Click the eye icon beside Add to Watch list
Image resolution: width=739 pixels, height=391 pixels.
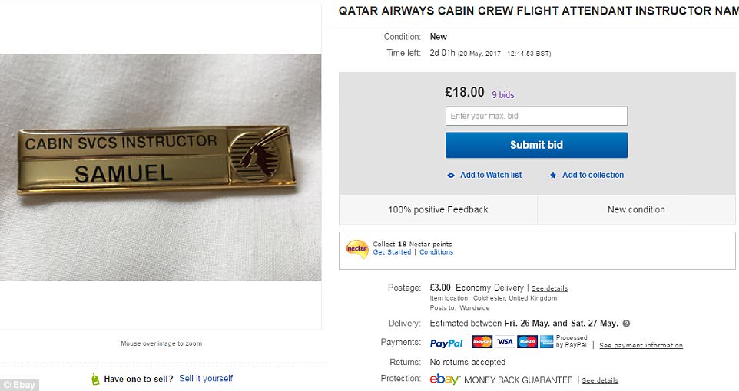tap(451, 176)
